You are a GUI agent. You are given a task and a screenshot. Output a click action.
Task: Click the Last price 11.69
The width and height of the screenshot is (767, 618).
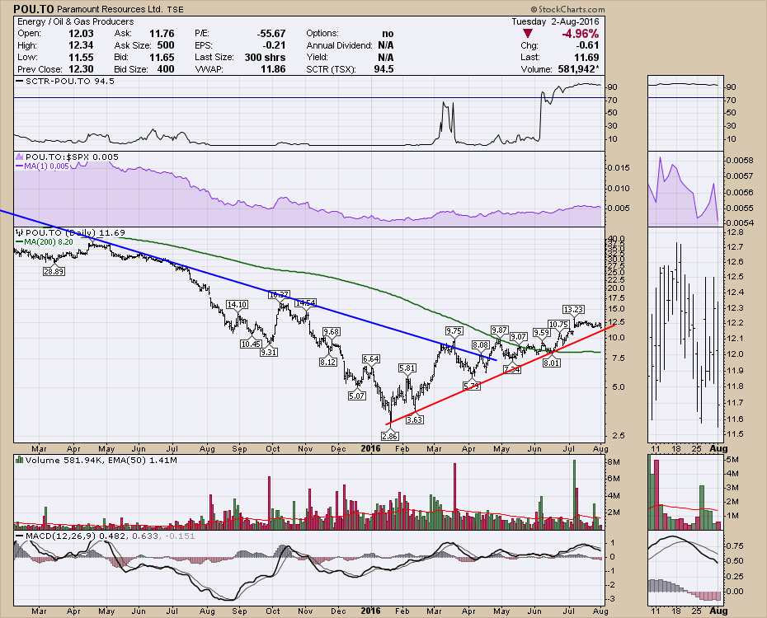[x=586, y=57]
